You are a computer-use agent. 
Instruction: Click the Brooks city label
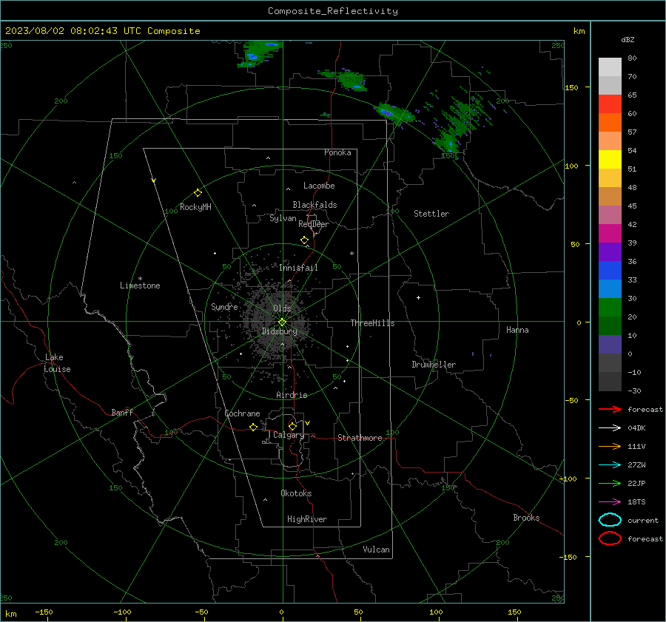526,518
